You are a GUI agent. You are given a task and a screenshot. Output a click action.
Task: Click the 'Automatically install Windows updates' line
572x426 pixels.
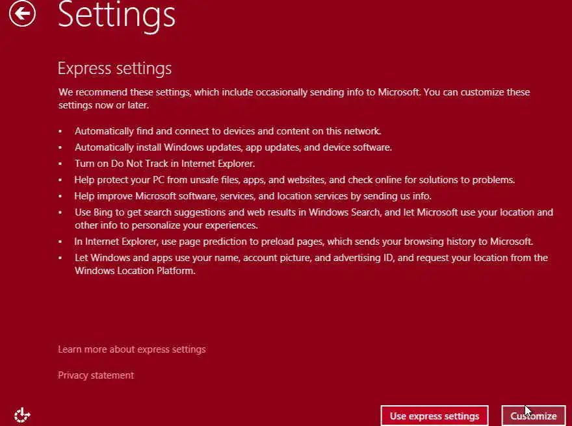(233, 147)
